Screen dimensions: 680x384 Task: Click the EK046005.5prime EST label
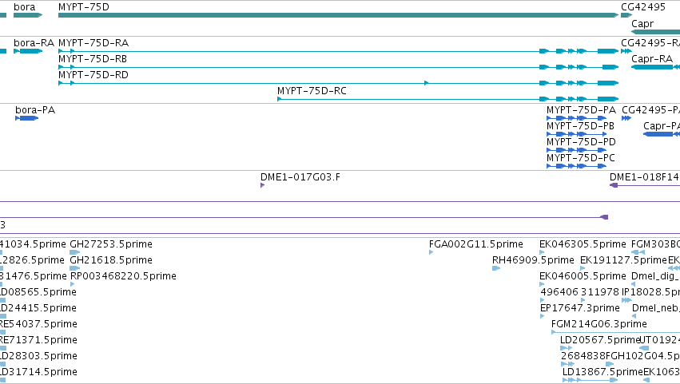click(x=583, y=276)
